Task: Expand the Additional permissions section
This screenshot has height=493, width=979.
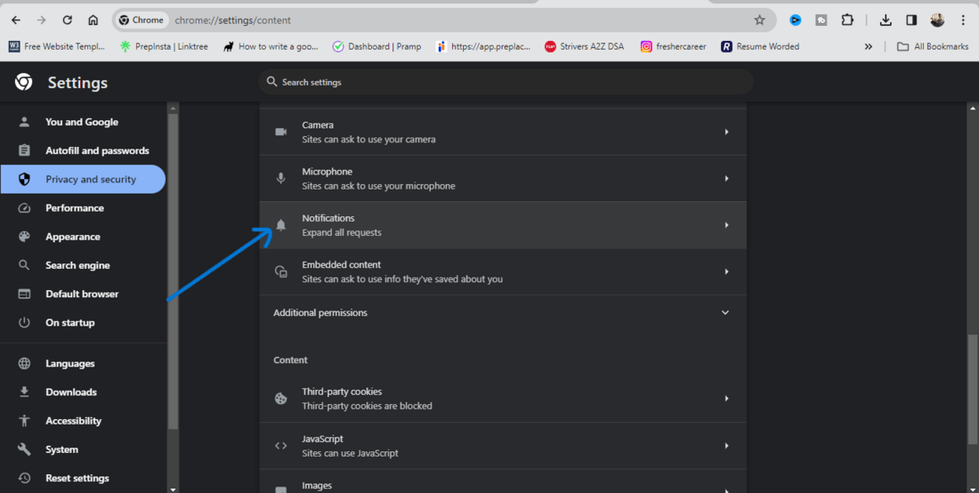Action: (x=724, y=313)
